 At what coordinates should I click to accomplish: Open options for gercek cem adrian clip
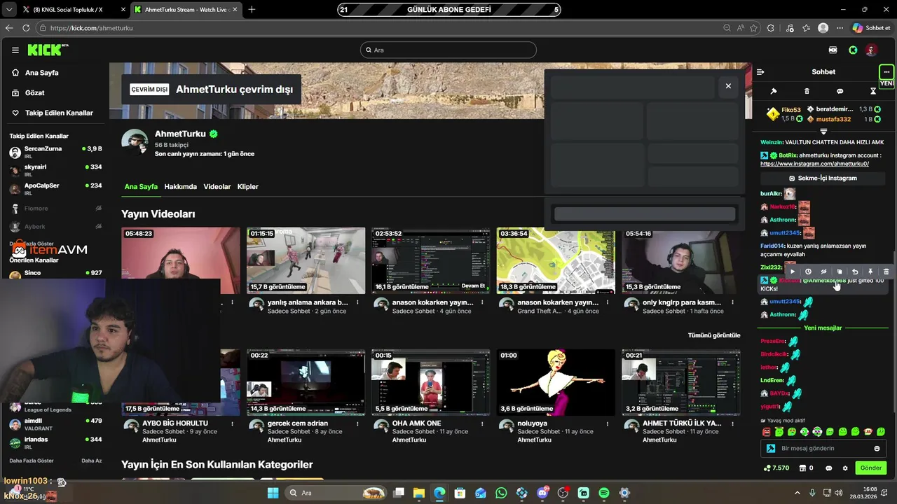[357, 423]
